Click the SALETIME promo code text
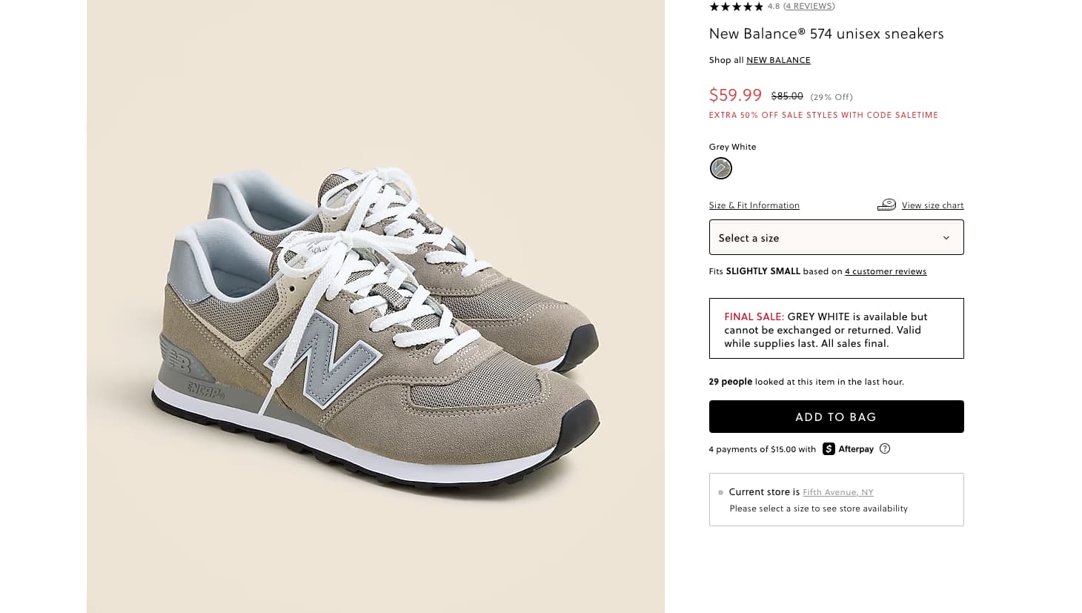The height and width of the screenshot is (613, 1082). coord(916,115)
